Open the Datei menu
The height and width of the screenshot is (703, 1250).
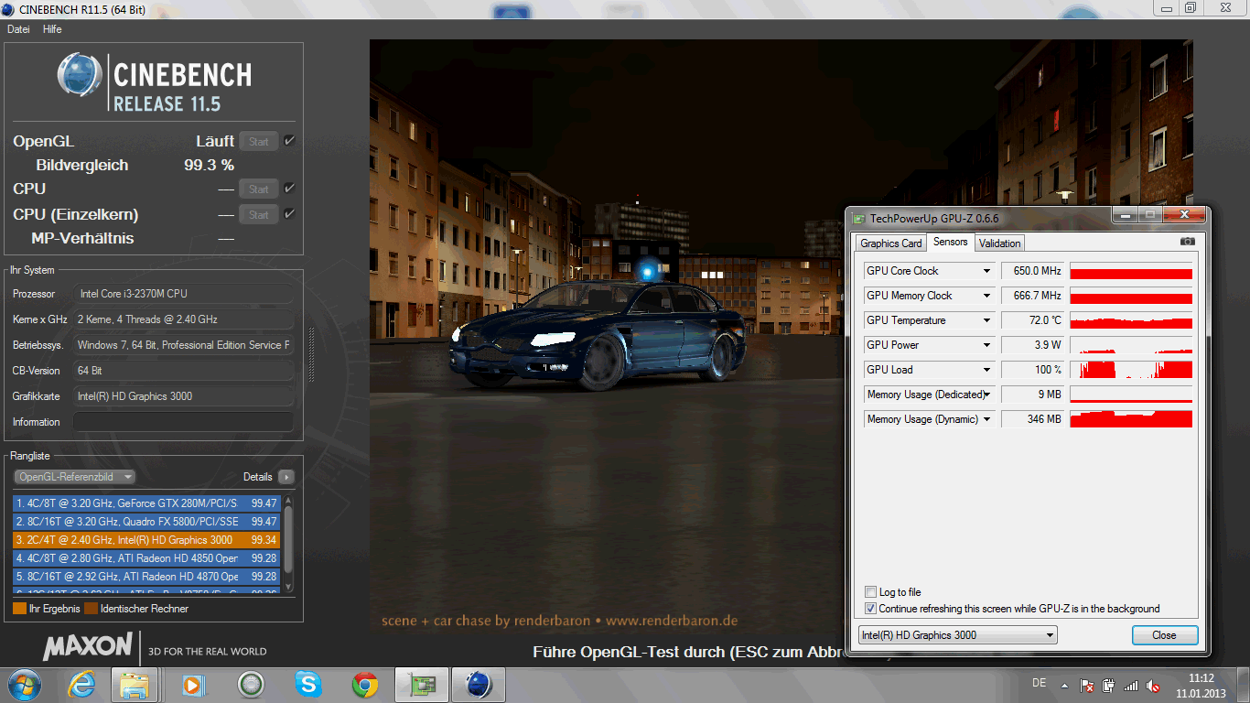point(18,29)
